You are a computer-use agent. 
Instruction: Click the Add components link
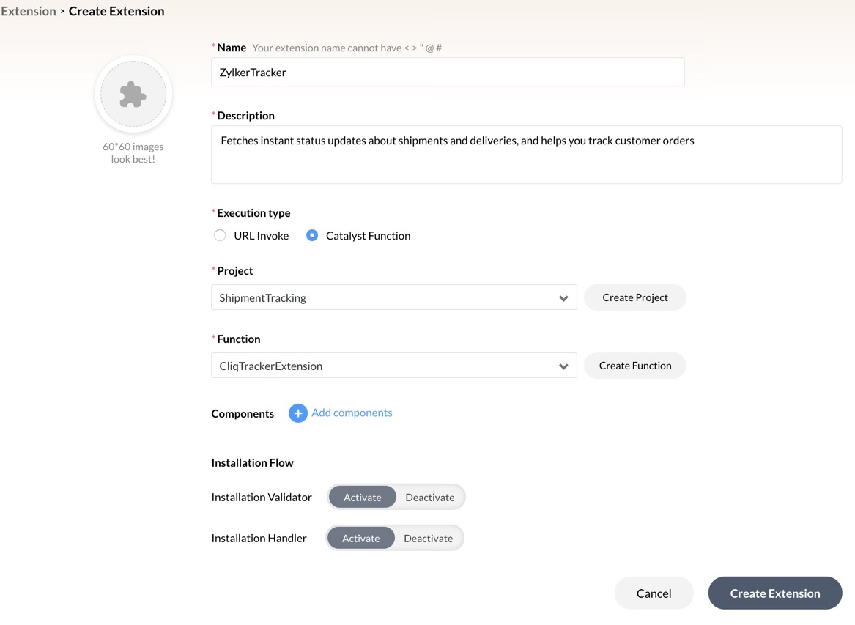[x=352, y=413]
